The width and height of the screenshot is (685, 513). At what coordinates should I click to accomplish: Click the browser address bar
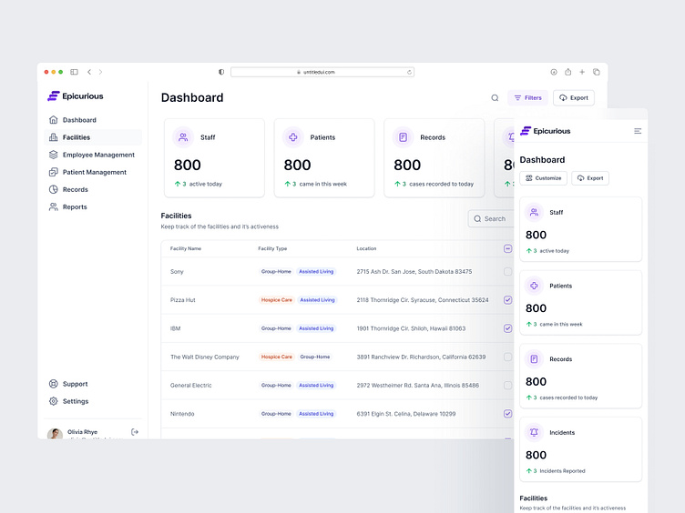tap(322, 72)
